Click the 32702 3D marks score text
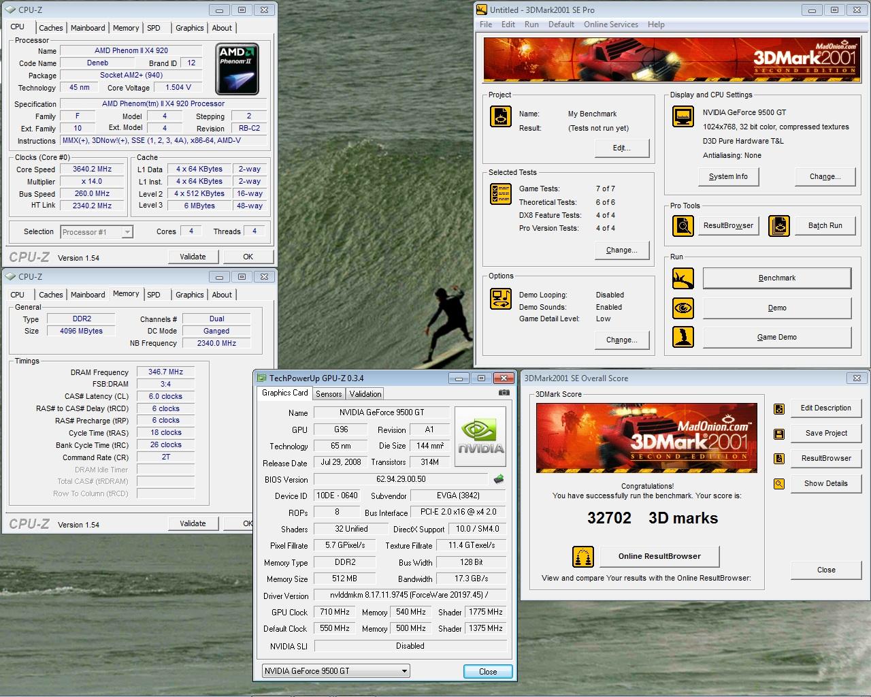This screenshot has height=697, width=871. 653,518
